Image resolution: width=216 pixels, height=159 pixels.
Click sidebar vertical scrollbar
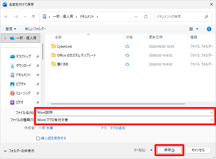point(43,51)
